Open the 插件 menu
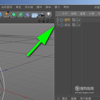Screen dimensions: 100x100 point(39,7)
